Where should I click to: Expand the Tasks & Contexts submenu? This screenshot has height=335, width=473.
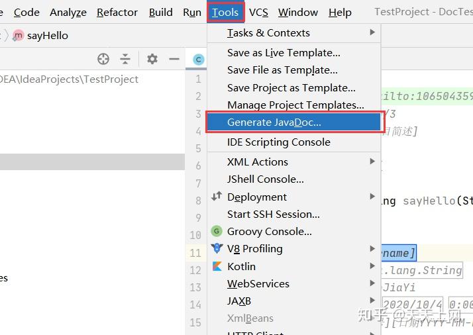tap(372, 32)
